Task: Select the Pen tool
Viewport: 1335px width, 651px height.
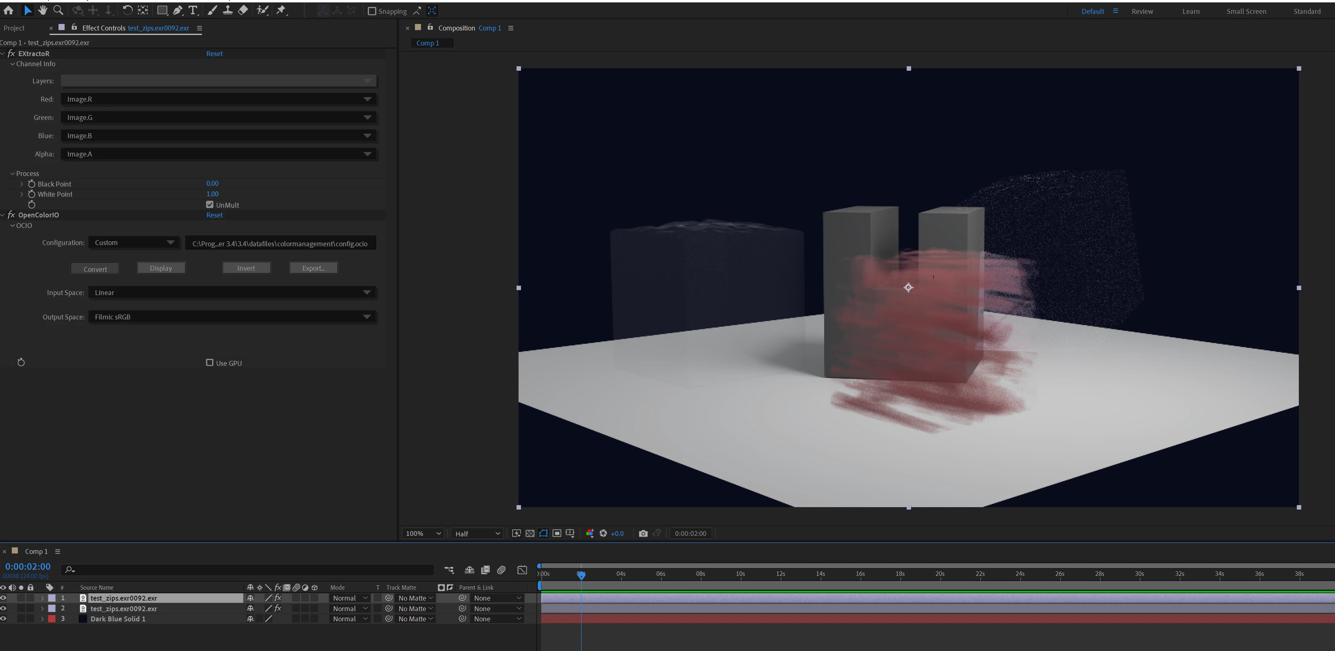Action: [178, 11]
